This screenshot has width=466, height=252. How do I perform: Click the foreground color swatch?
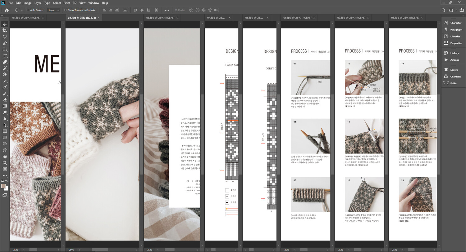click(x=3, y=186)
